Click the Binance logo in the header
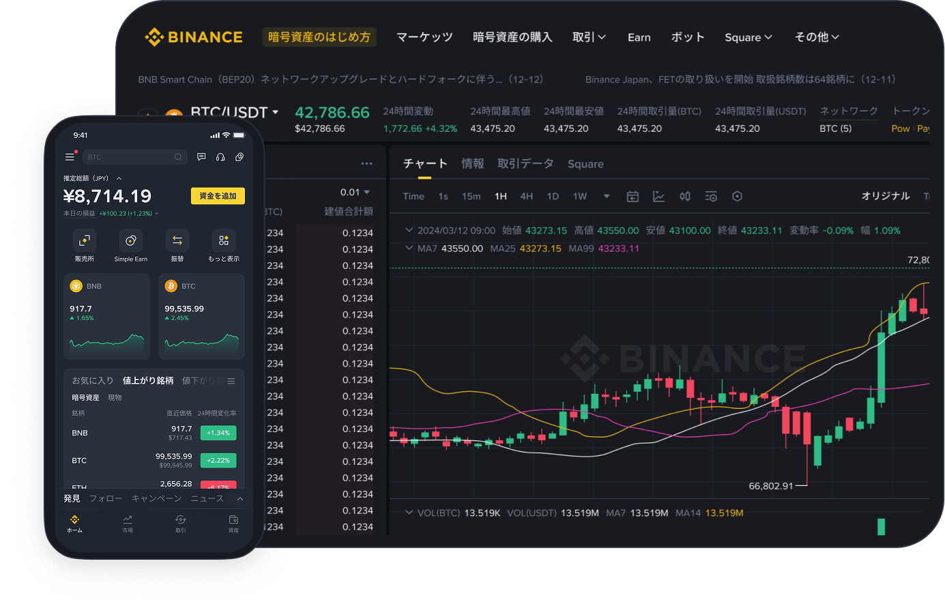945x615 pixels. click(194, 37)
